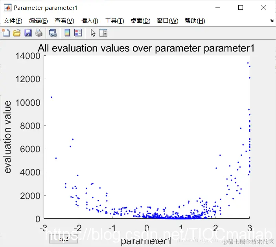This screenshot has height=247, width=276.
Task: Click the 'parameter1' x-axis label
Action: tap(146, 241)
